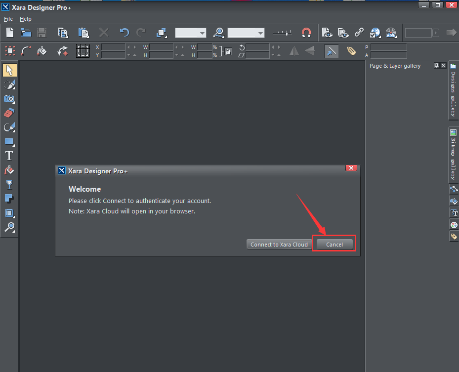Toggle the scale line widths arrow button
Screen dimensions: 459x372
pos(332,51)
